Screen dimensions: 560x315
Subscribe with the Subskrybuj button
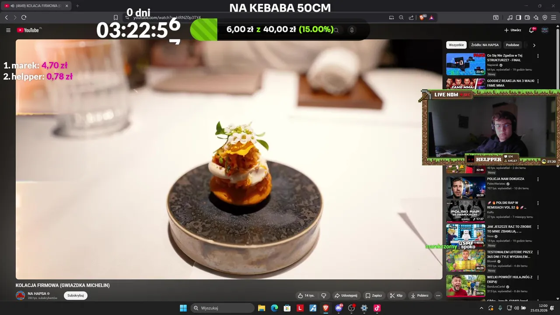coord(76,295)
